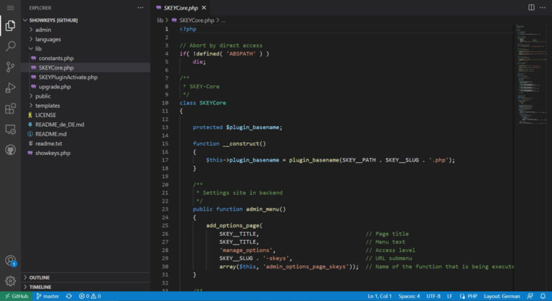
Task: Open editor more actions menu
Action: point(543,7)
